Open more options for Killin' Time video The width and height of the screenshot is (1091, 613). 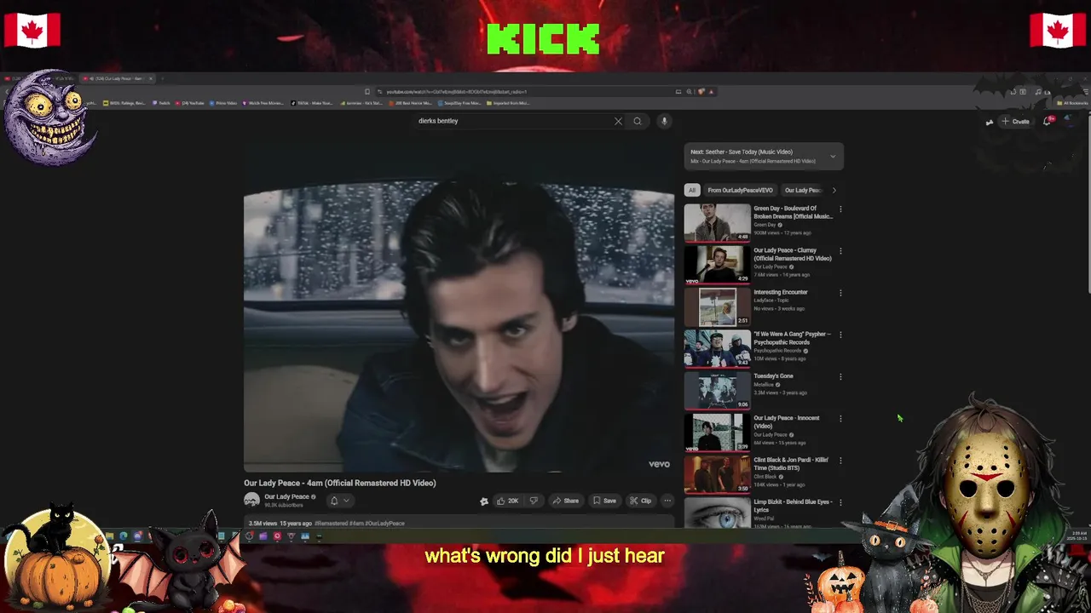(840, 461)
